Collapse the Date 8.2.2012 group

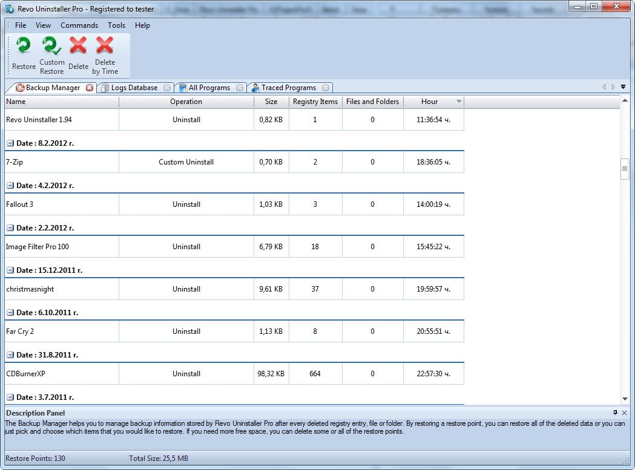click(x=10, y=143)
